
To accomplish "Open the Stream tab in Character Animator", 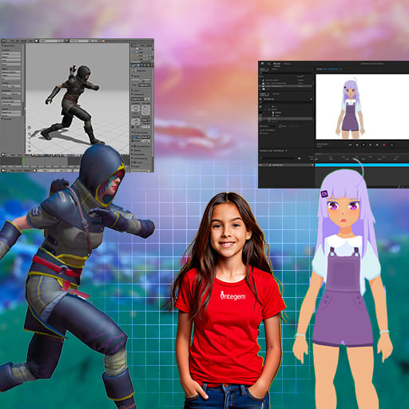I will click(x=287, y=64).
